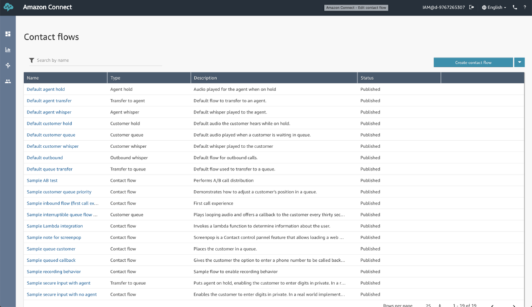Open the Sample recording behavior flow
The width and height of the screenshot is (532, 307).
click(x=54, y=272)
